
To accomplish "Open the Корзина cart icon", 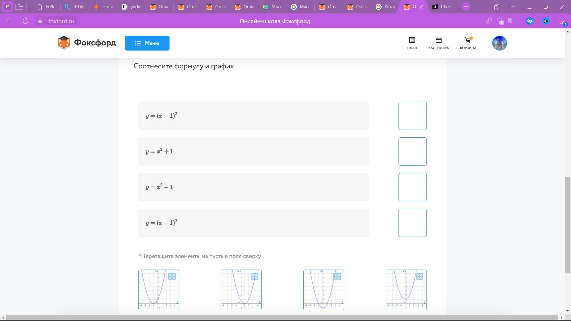I will pos(468,43).
